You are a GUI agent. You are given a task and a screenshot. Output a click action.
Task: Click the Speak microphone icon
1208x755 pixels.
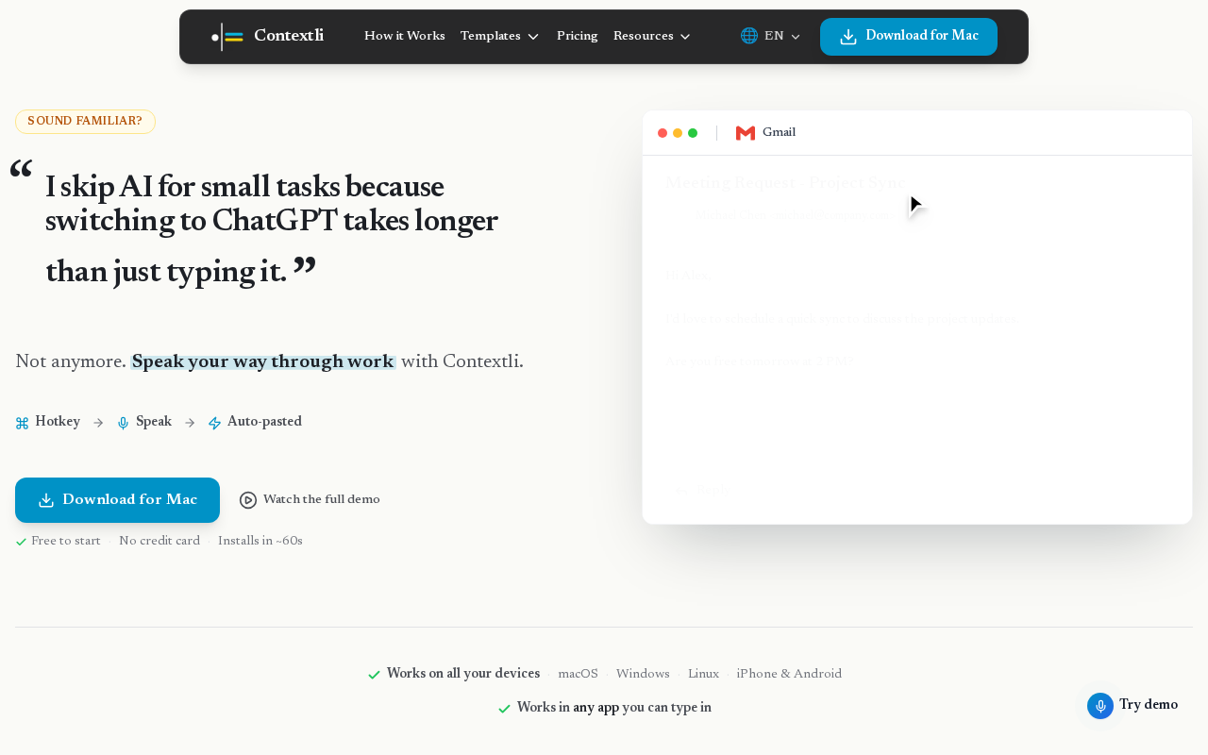click(123, 423)
